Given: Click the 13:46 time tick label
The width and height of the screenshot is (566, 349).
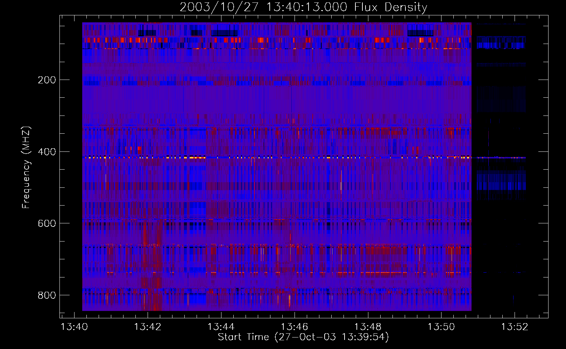Looking at the screenshot, I should 295,327.
